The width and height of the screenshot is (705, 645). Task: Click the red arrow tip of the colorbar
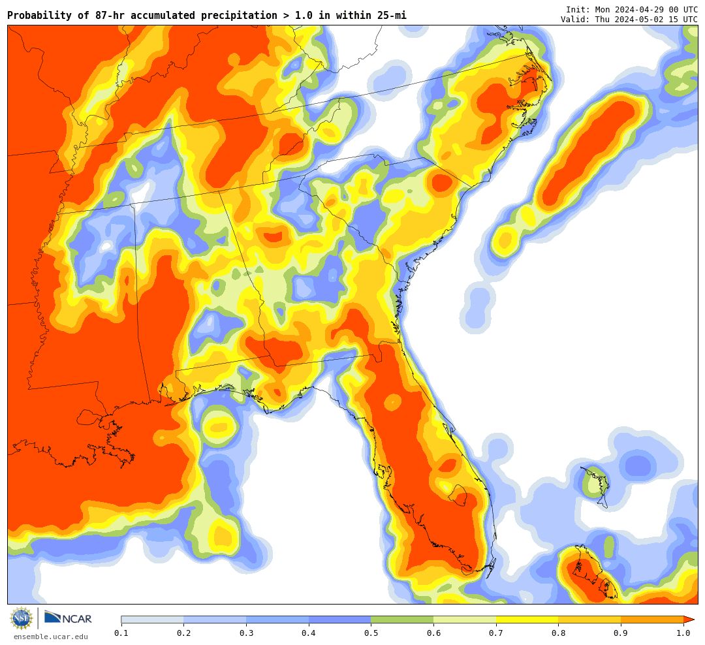pyautogui.click(x=689, y=620)
